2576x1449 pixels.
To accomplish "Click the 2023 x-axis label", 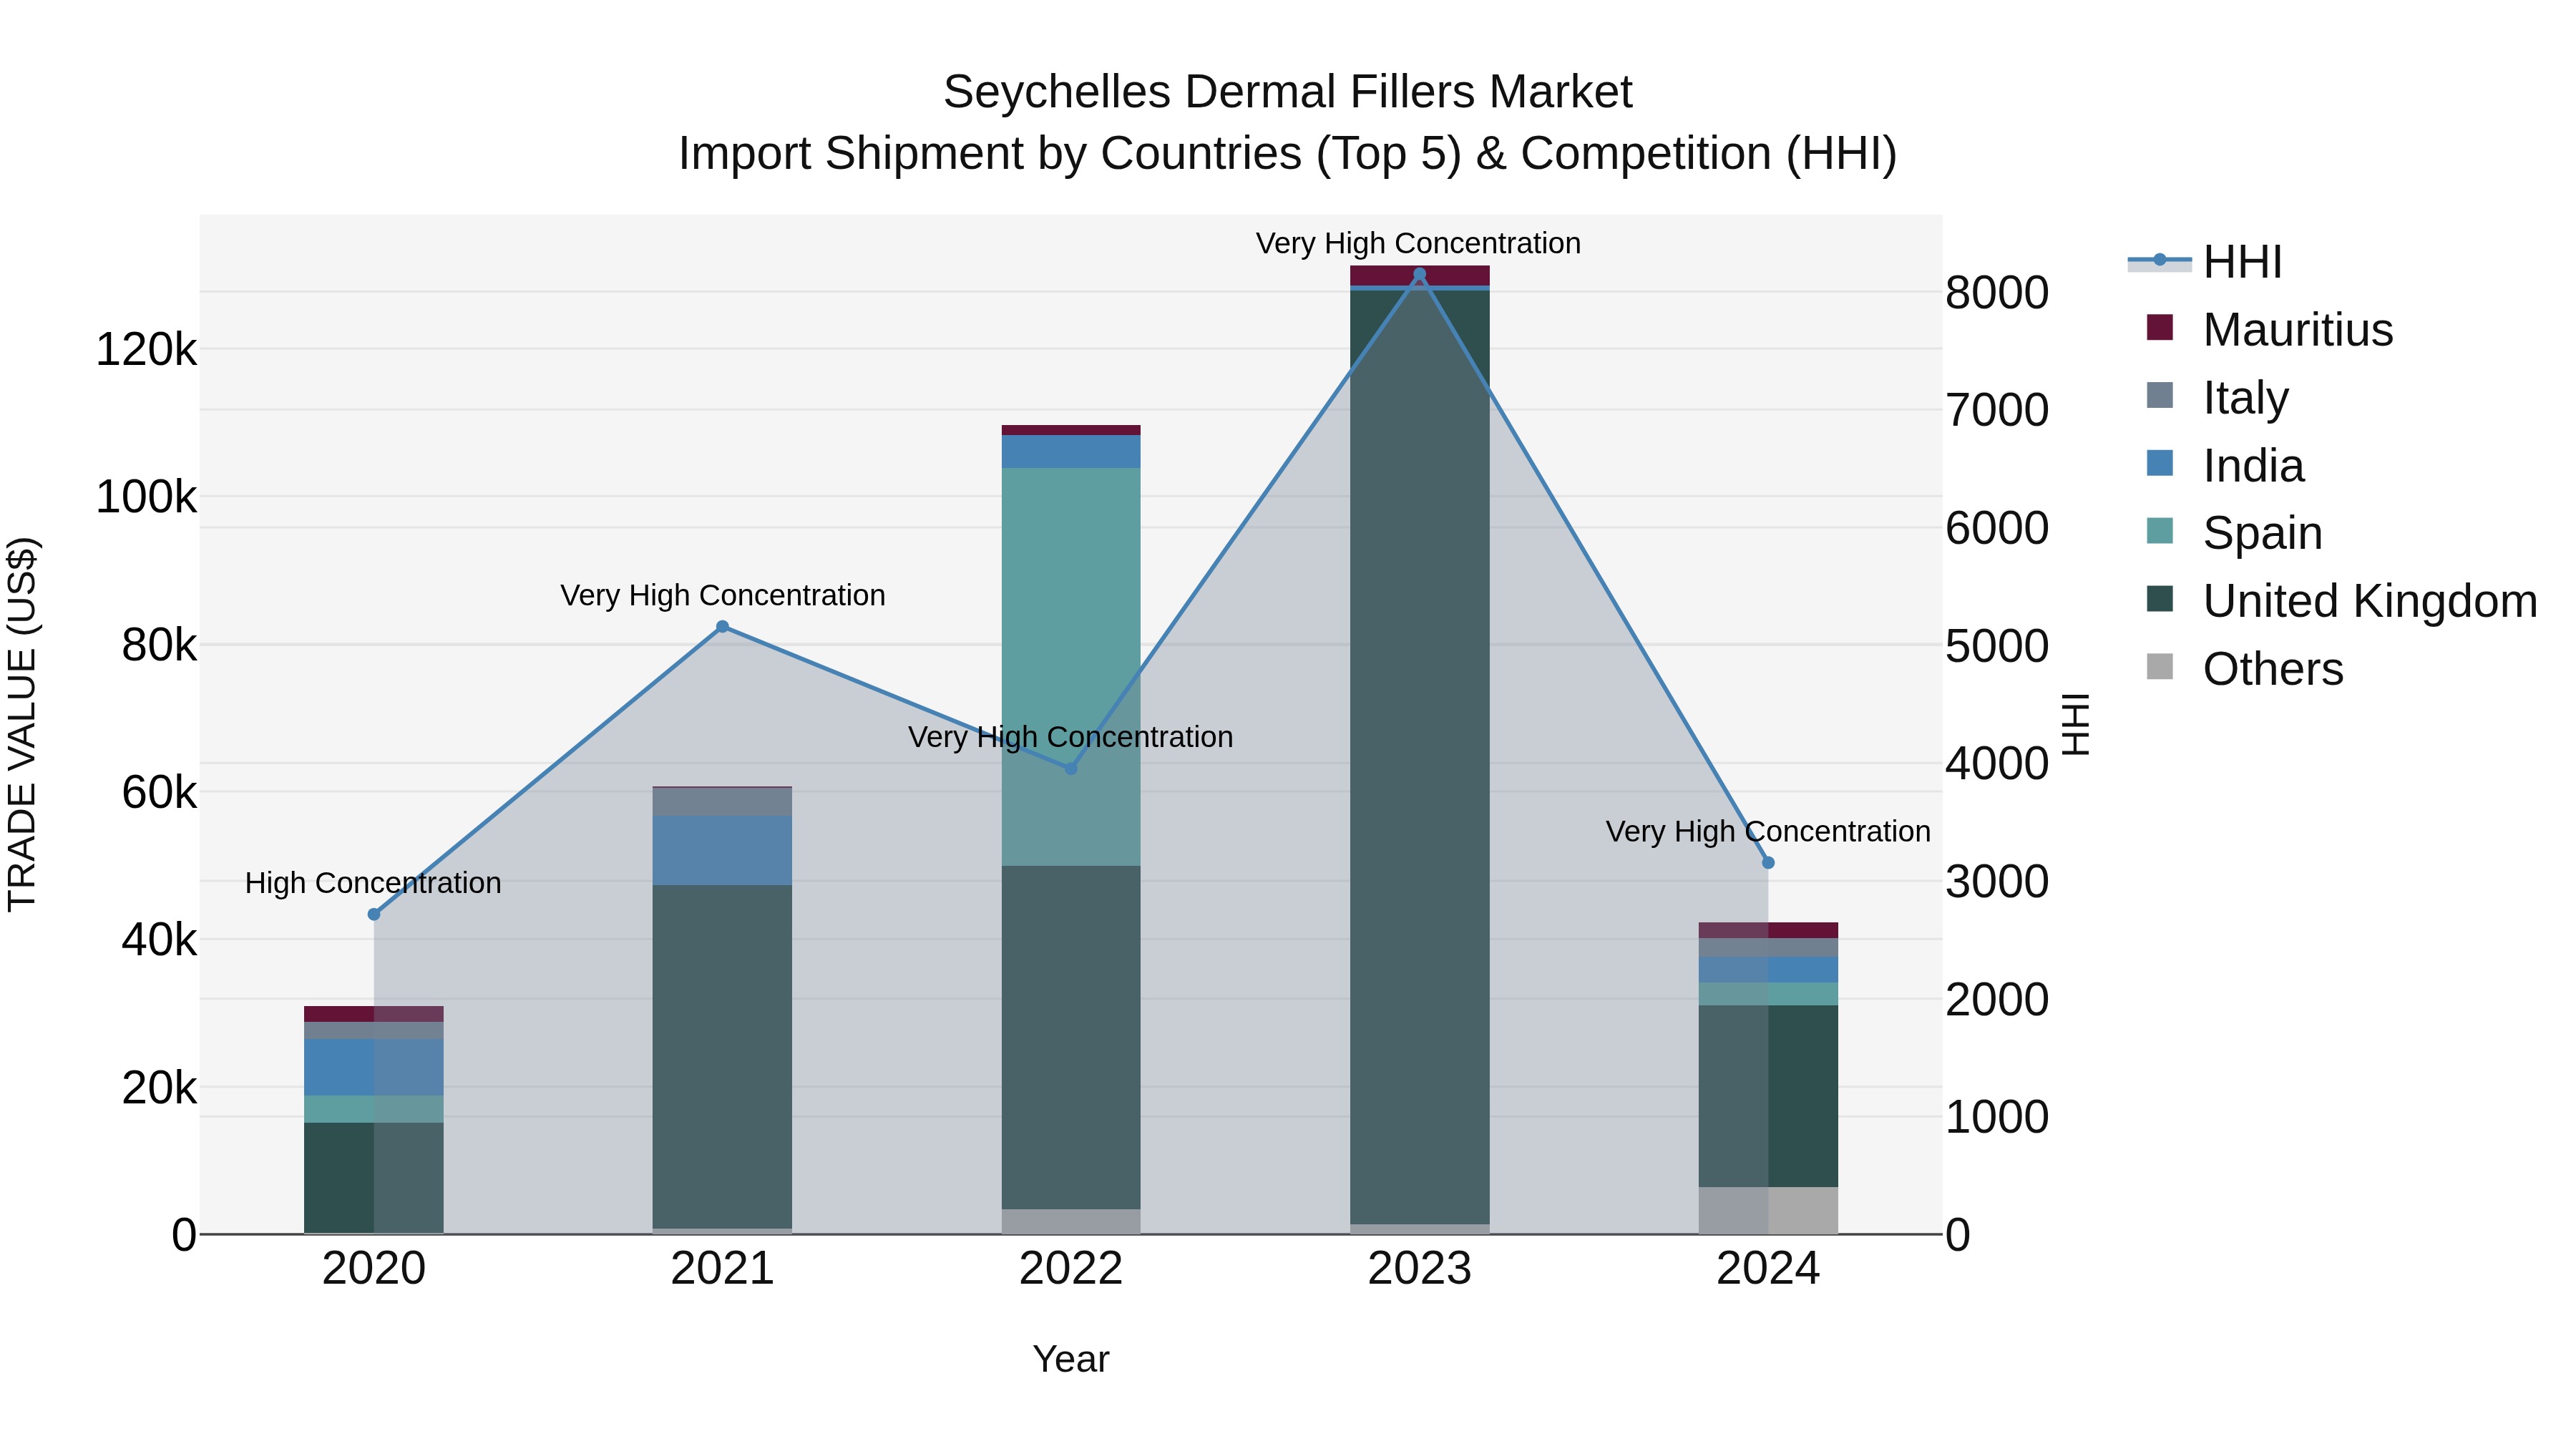I will click(x=1420, y=1269).
